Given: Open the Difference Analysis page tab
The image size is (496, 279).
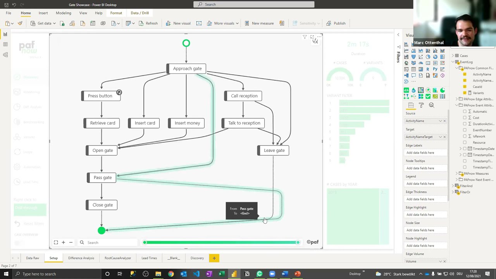Looking at the screenshot, I should tap(81, 258).
